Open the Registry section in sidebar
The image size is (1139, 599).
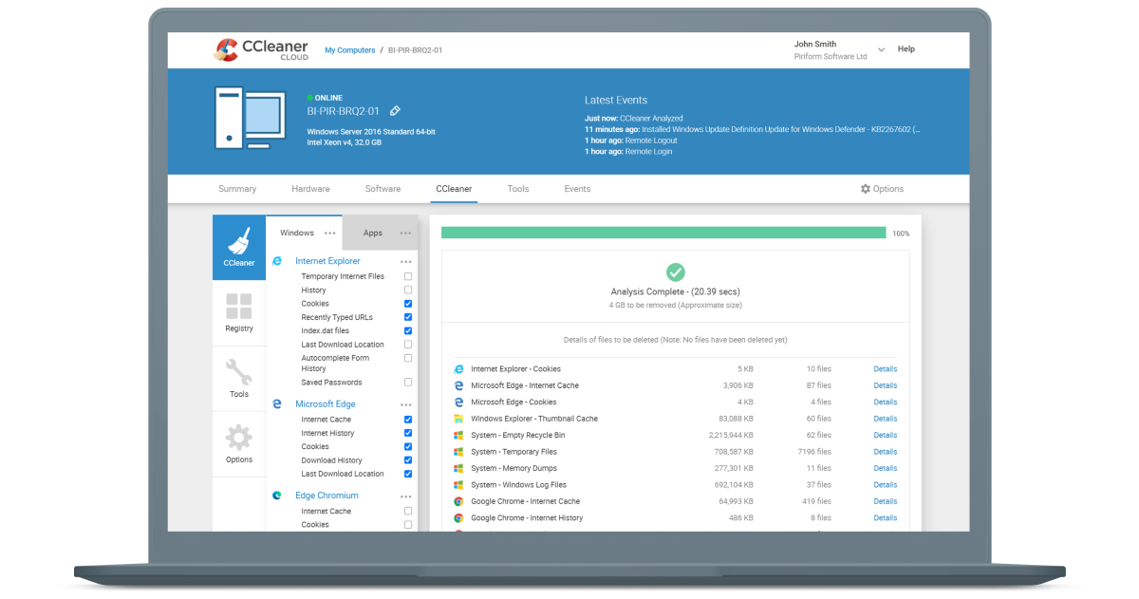click(x=239, y=312)
